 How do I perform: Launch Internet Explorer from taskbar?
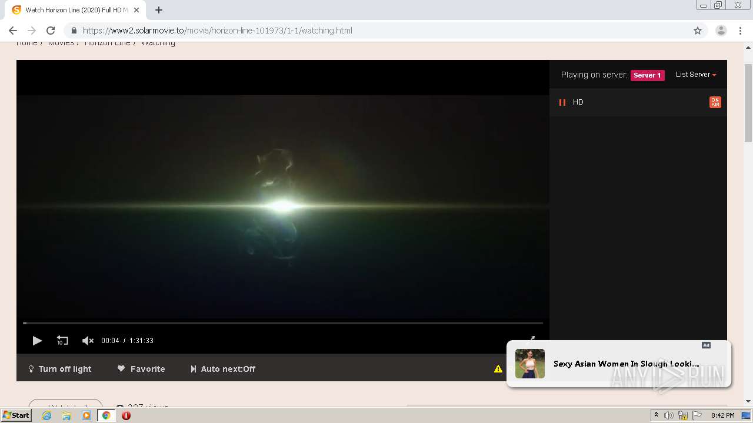(47, 415)
